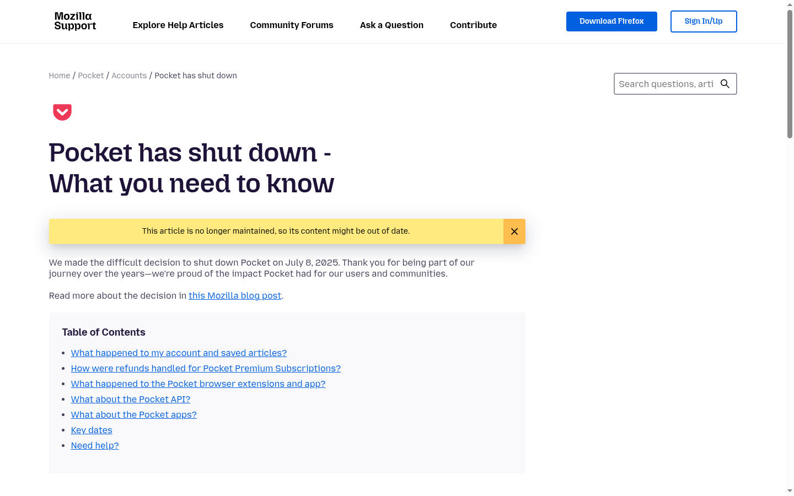Image resolution: width=794 pixels, height=496 pixels.
Task: Go to Pocket breadcrumb
Action: 91,76
